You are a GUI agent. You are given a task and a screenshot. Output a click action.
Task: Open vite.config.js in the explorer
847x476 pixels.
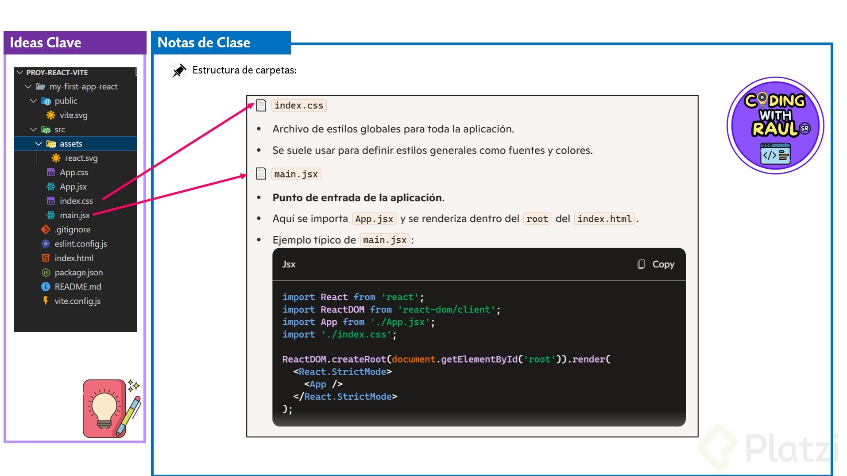click(x=77, y=301)
